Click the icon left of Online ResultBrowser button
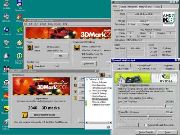 25,115
